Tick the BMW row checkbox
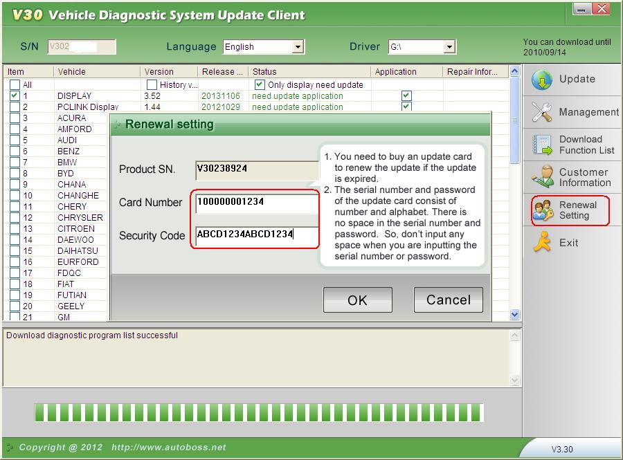623x460 pixels. click(15, 163)
